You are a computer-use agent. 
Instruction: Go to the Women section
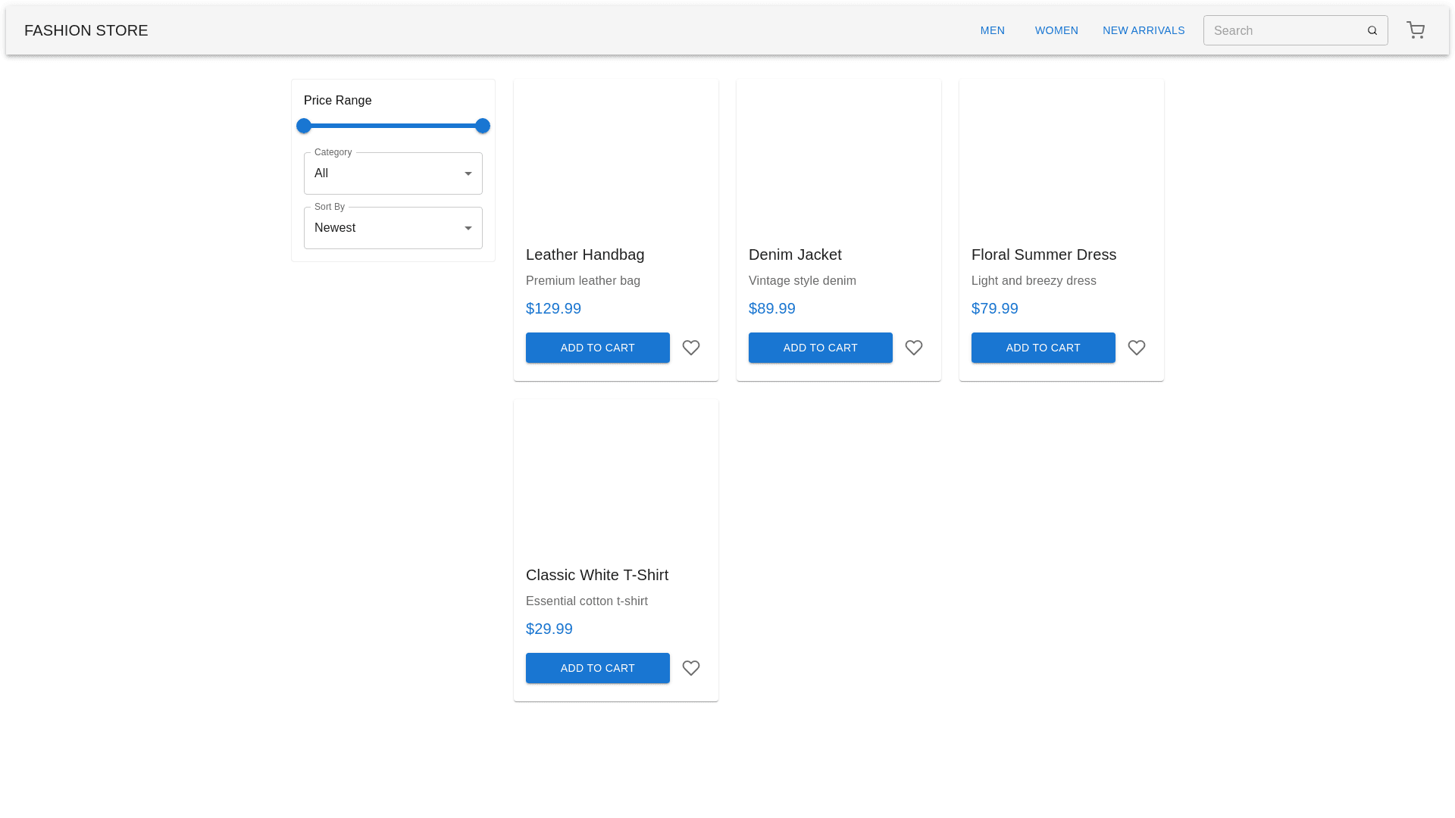(x=1056, y=30)
